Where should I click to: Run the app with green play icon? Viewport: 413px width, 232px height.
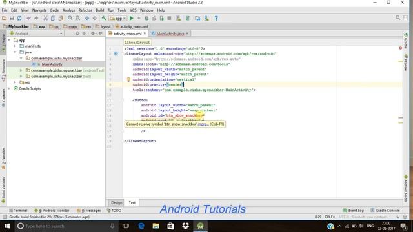point(132,19)
